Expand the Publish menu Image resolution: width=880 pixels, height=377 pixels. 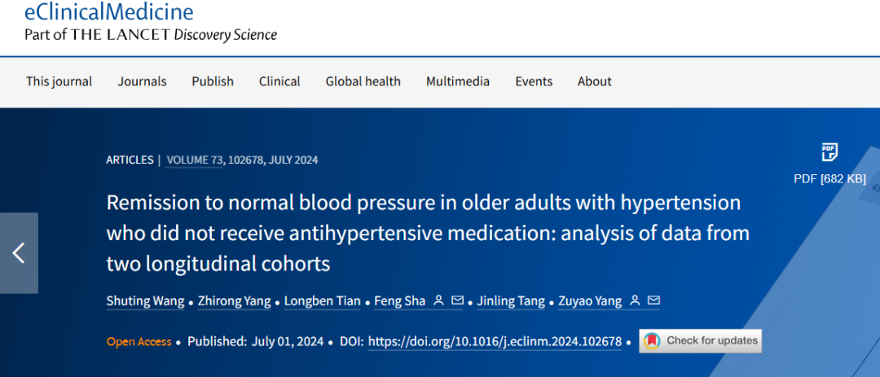[x=213, y=81]
